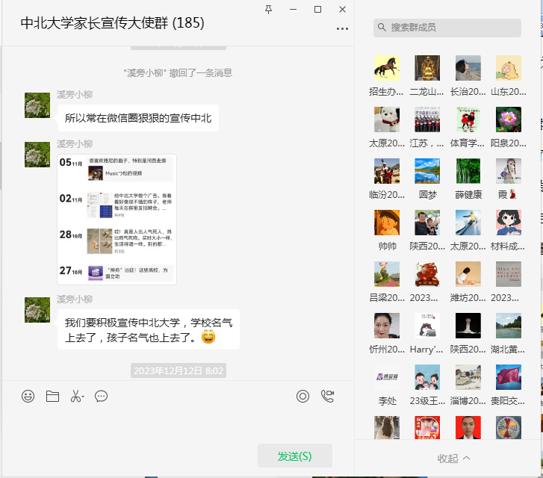Viewport: 543px width, 478px height.
Task: Click the live stream circle icon
Action: 302,397
